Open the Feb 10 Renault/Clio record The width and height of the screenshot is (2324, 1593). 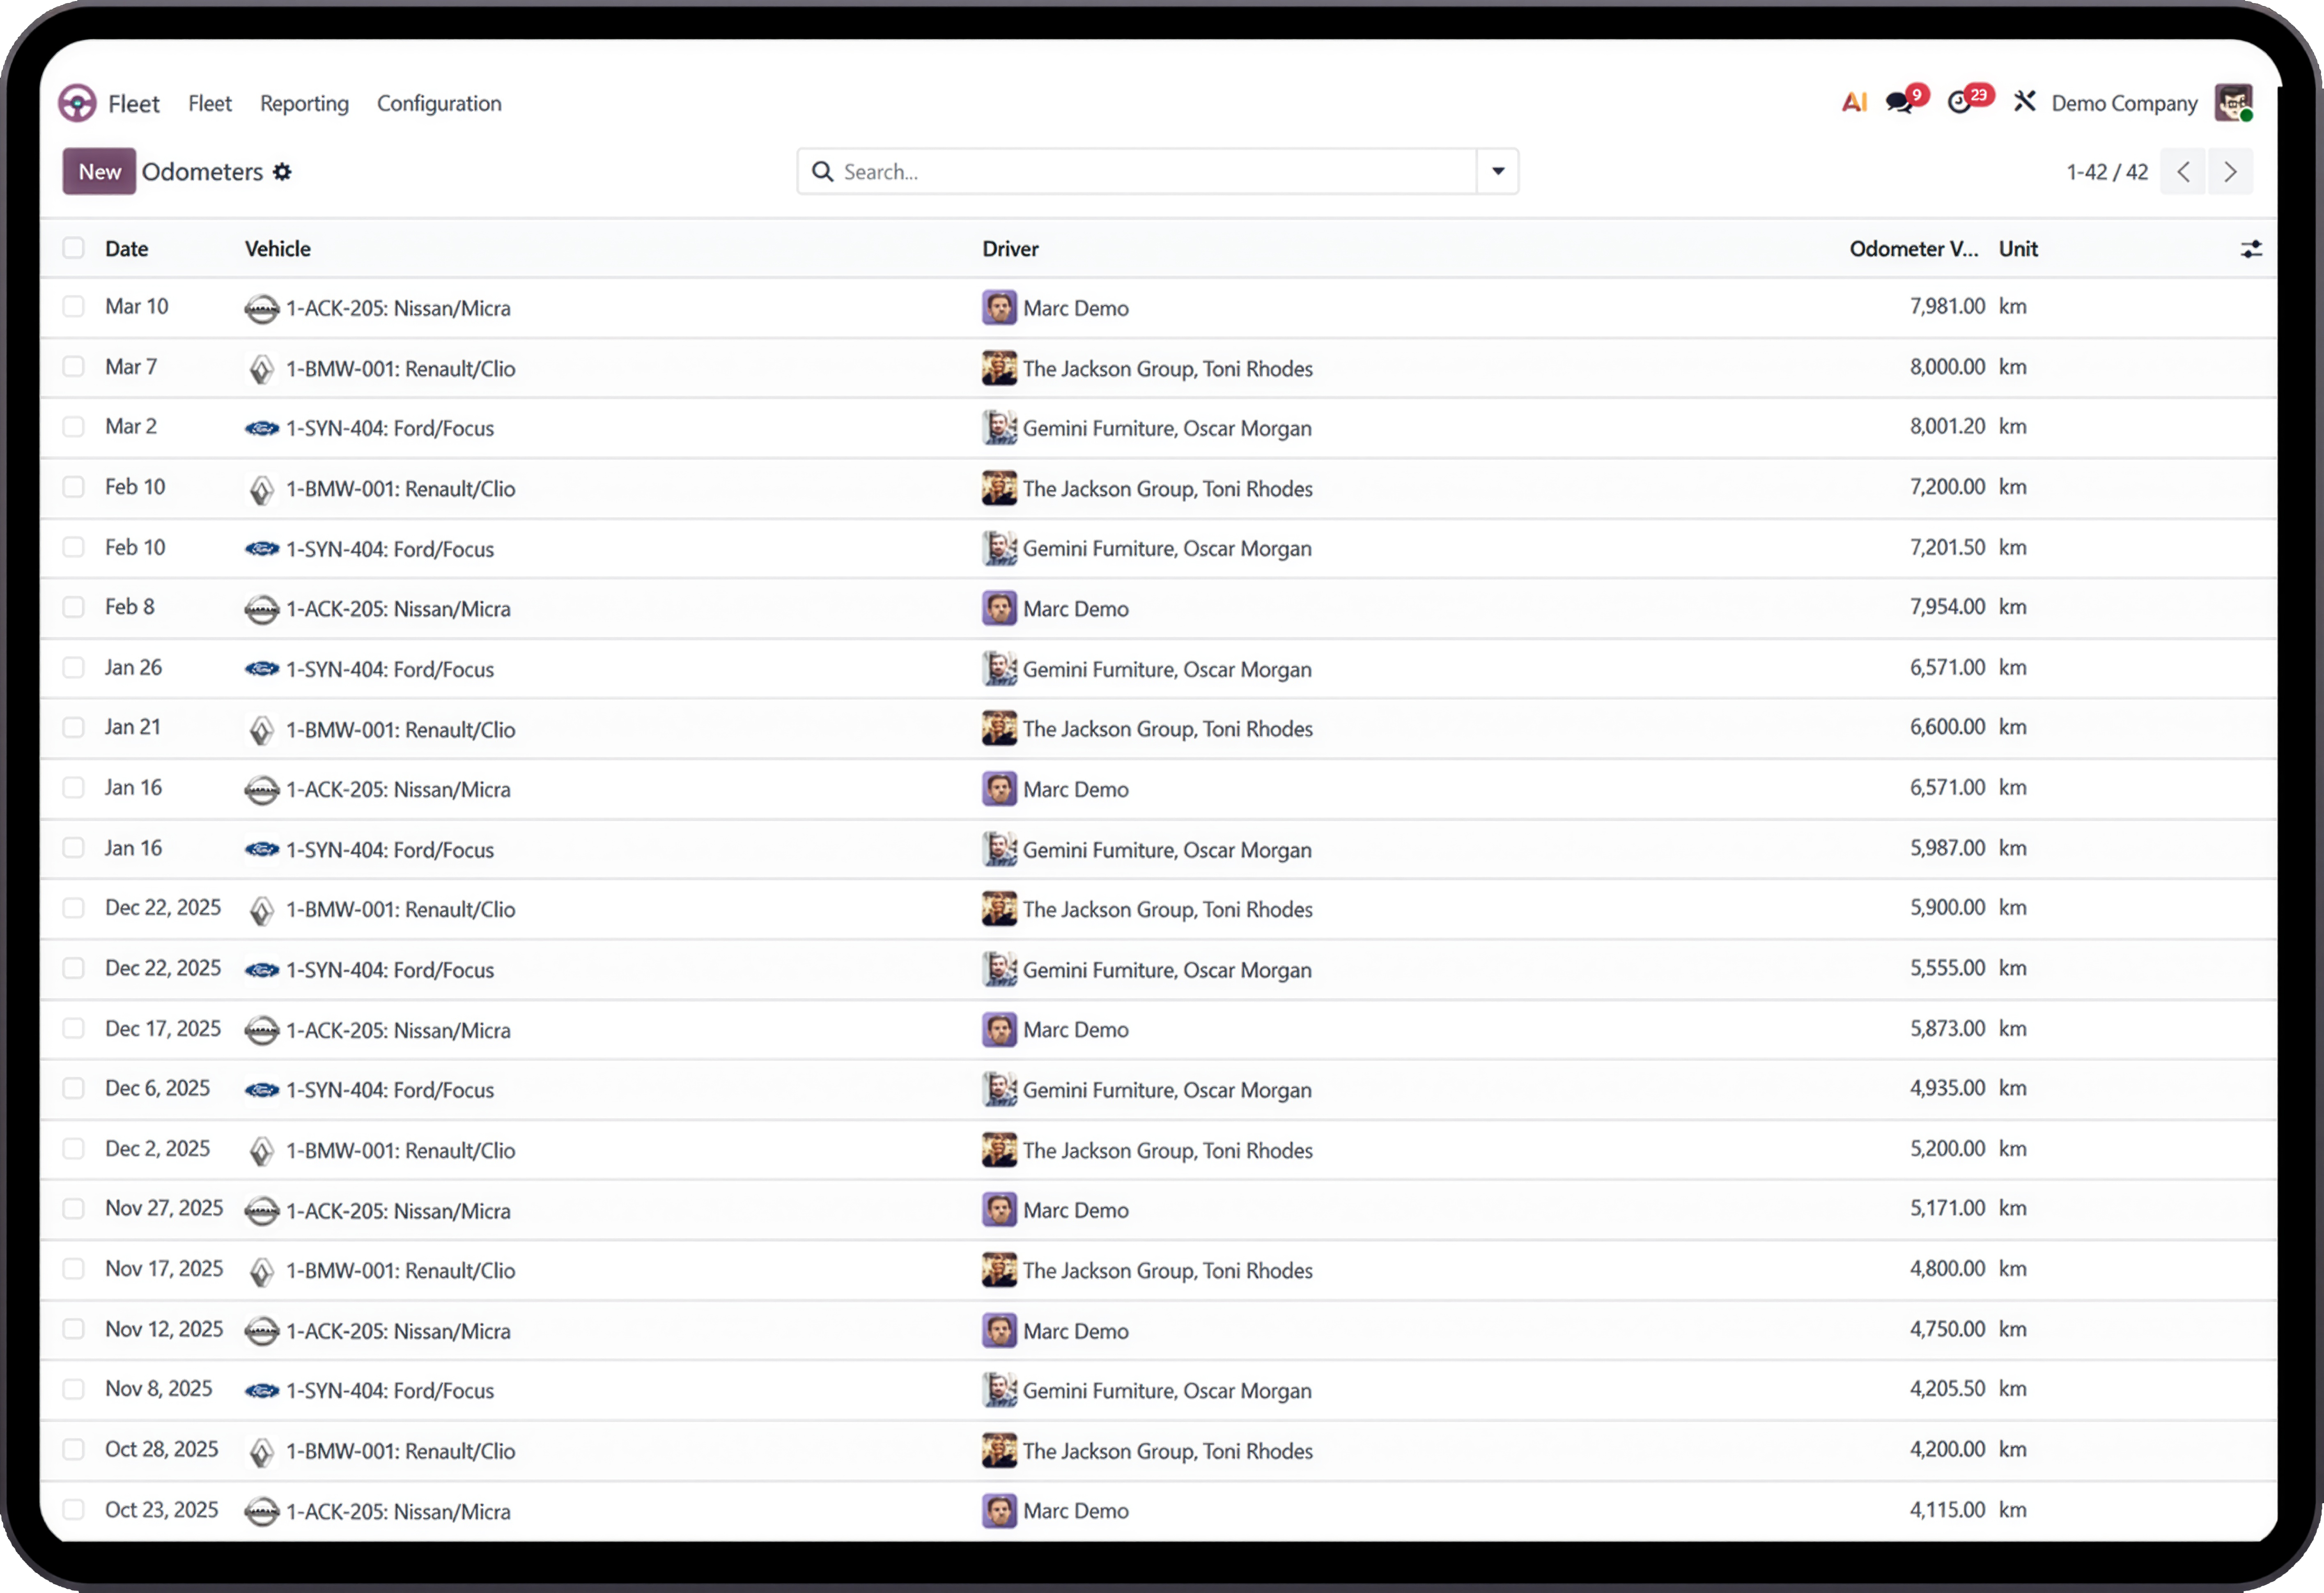(x=1158, y=488)
